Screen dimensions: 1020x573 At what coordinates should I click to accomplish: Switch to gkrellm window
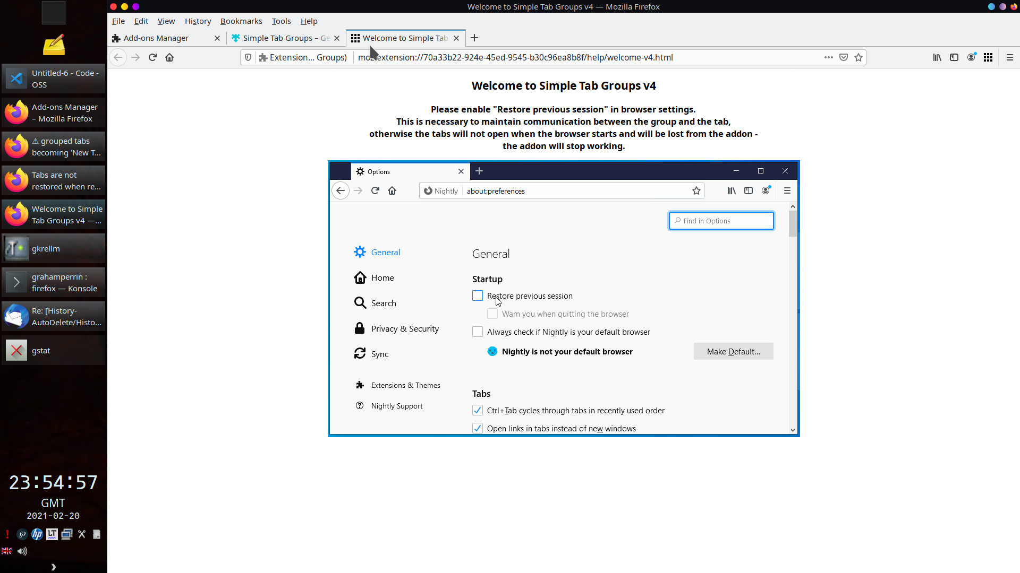click(53, 248)
